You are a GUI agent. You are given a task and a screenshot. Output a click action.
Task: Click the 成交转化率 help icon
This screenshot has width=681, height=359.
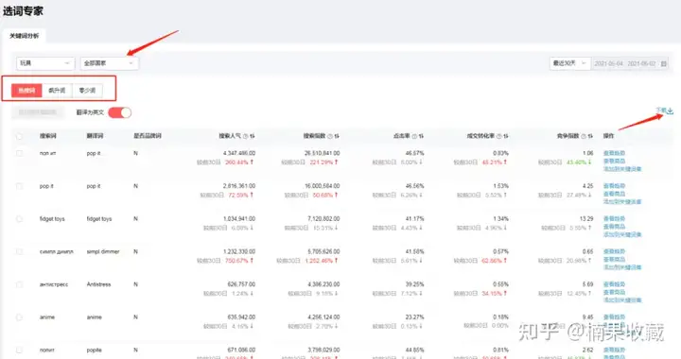point(499,136)
